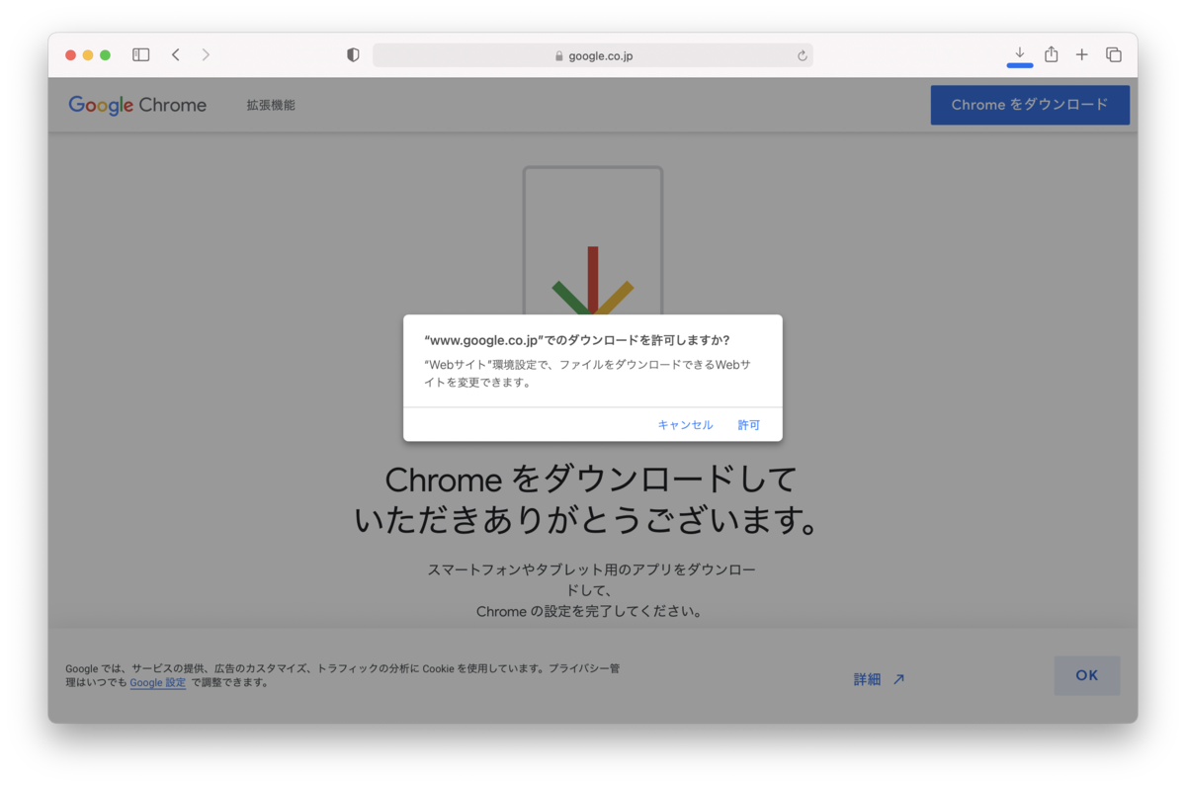
Task: Click the red close window button
Action: (x=71, y=55)
